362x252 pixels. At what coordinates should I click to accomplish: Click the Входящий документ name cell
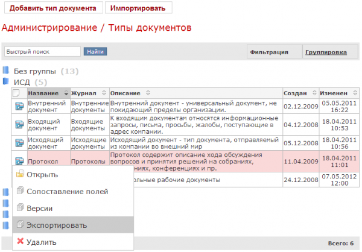point(49,125)
